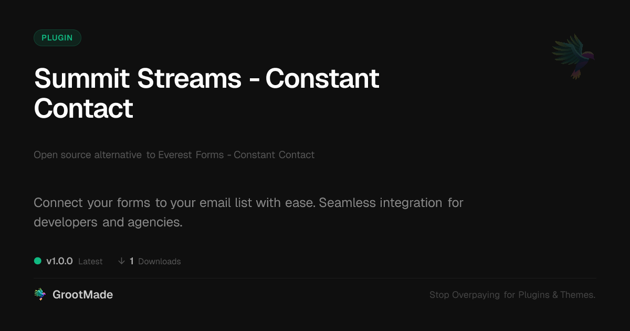
Task: Click the green status dot beside v1.0.0
Action: coord(38,261)
